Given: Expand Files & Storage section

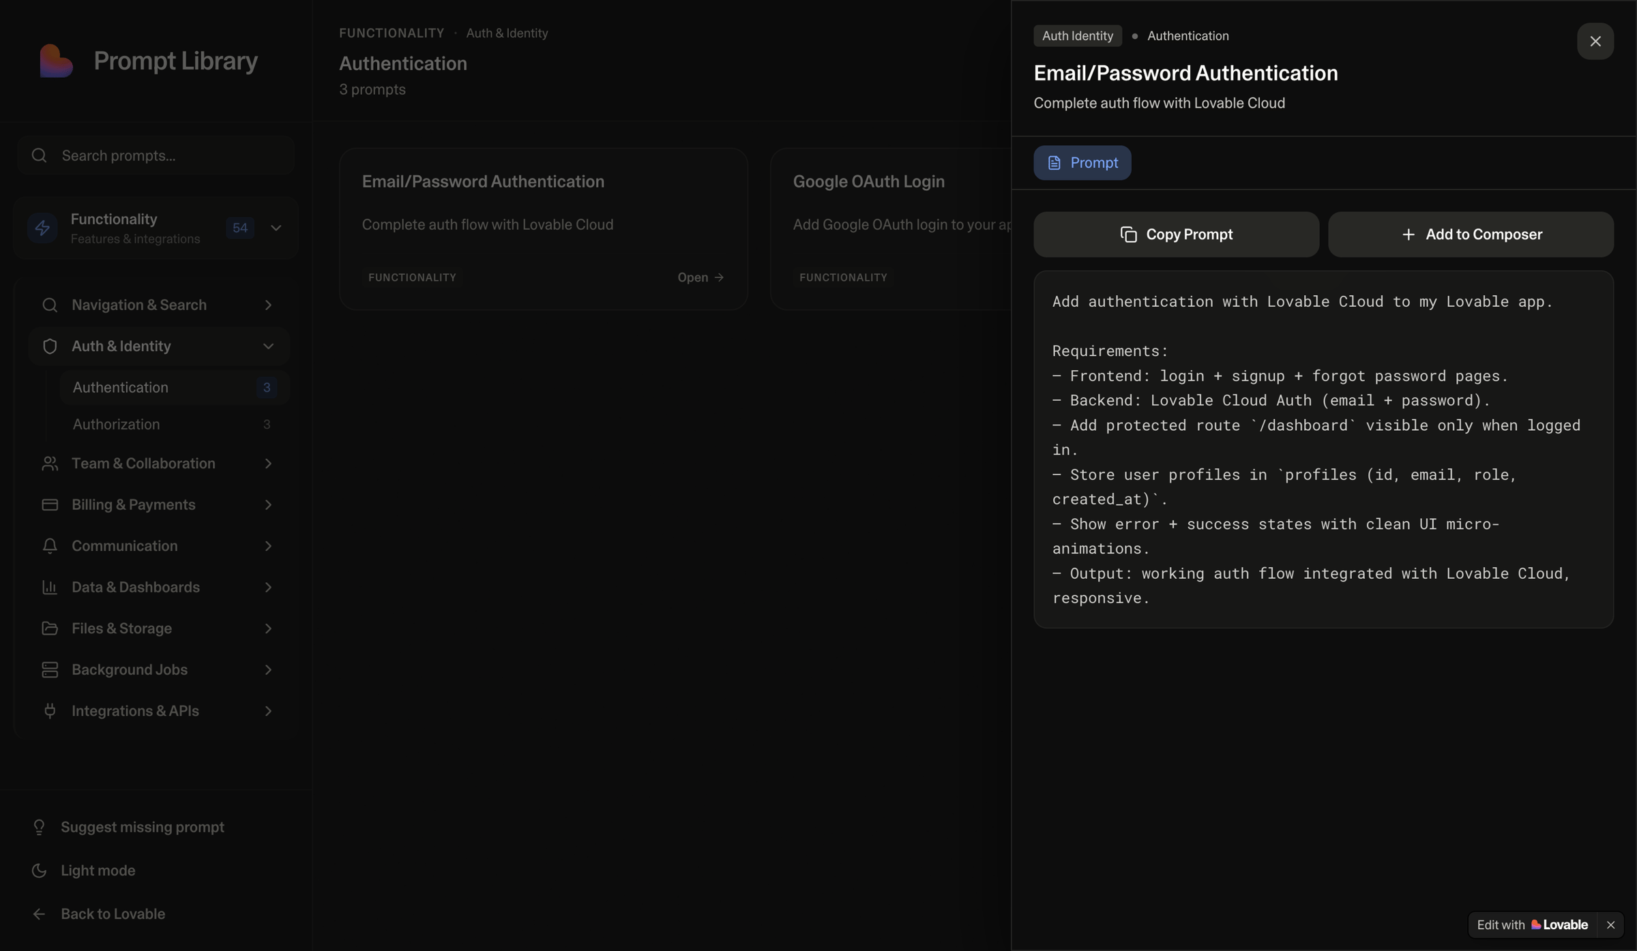Looking at the screenshot, I should tap(268, 629).
